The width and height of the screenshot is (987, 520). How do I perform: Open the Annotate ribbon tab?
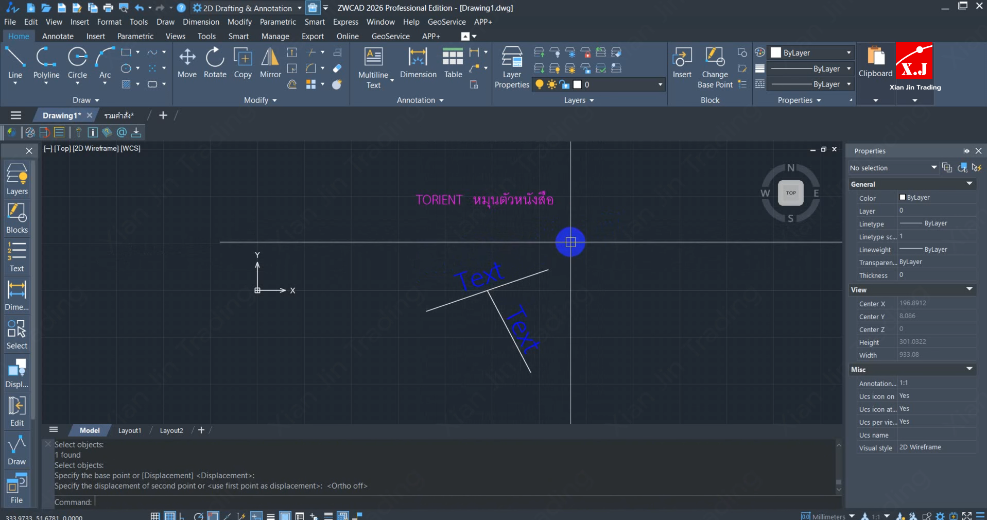(x=58, y=36)
